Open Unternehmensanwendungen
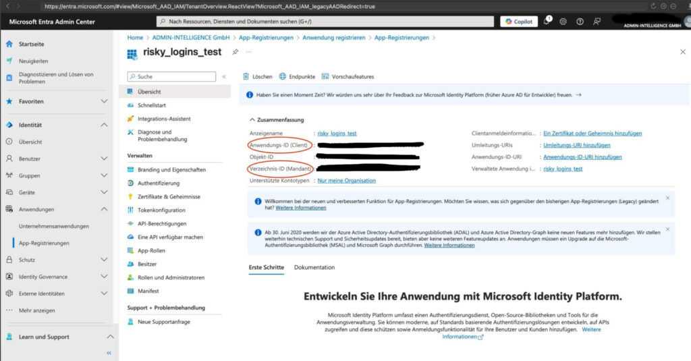The height and width of the screenshot is (361, 691). 54,226
